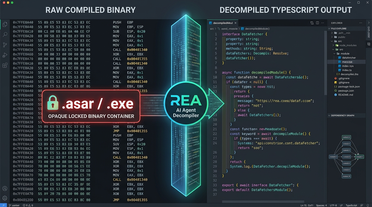Viewport: 372px width, 207px height.
Task: Click the export default DataFetchersModule line
Action: 257,190
